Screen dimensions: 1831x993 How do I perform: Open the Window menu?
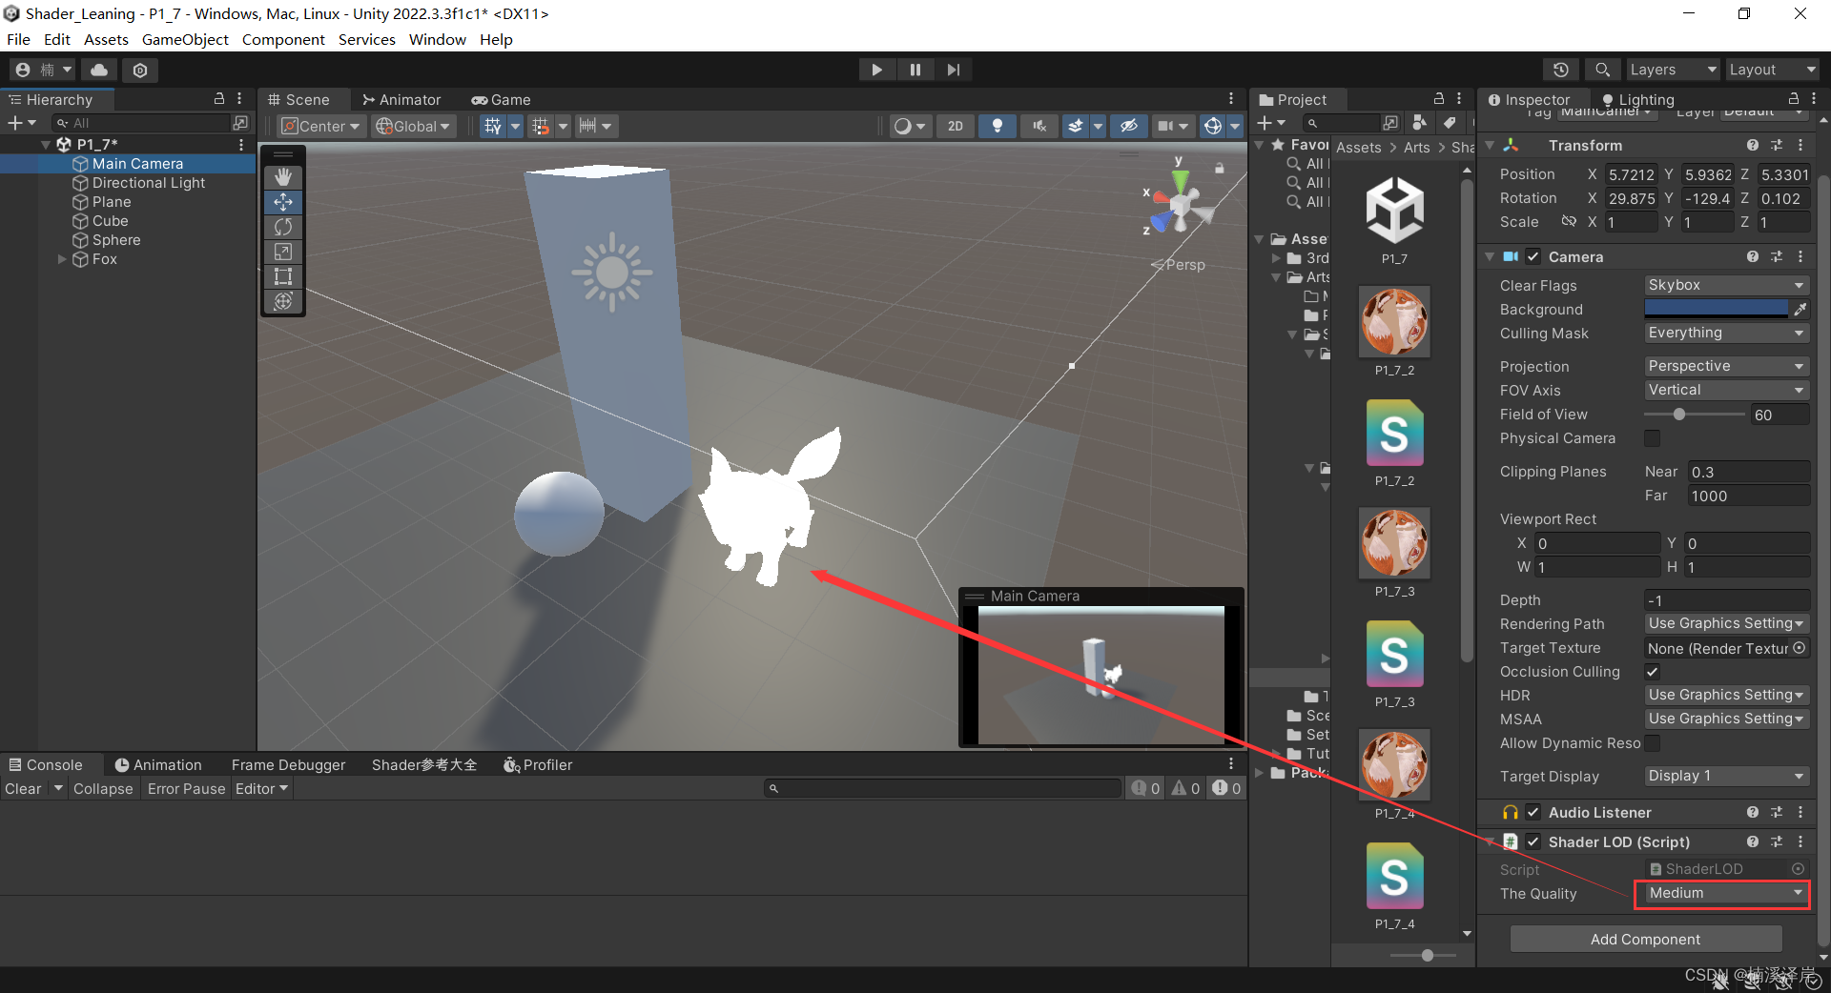pyautogui.click(x=437, y=39)
